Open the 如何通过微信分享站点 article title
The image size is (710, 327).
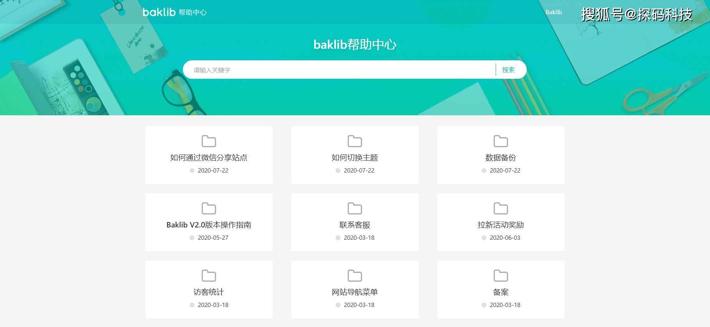[209, 158]
